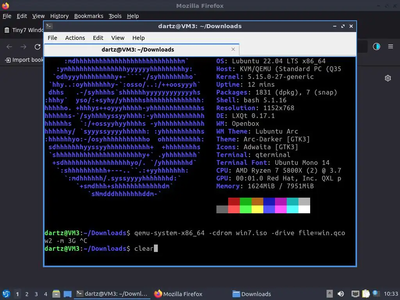Viewport: 400px width, 300px height.
Task: Activate the dartz@VM3 terminal taskbar button
Action: (x=112, y=294)
